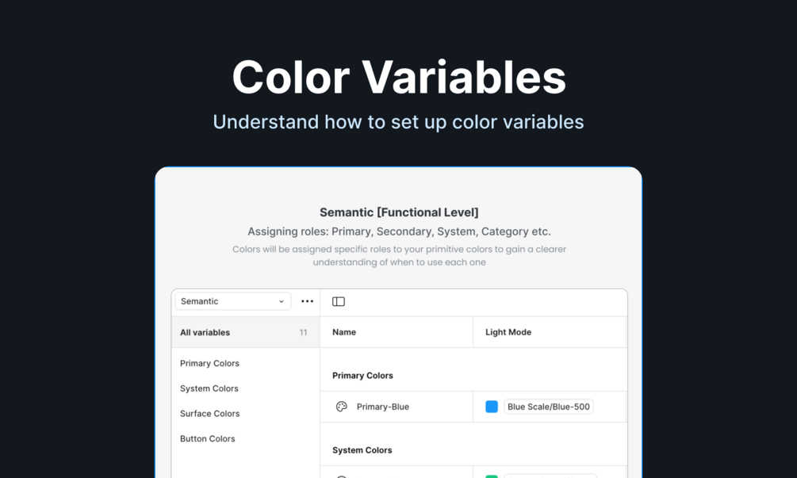Click the System Colors section heading in table

tap(362, 450)
